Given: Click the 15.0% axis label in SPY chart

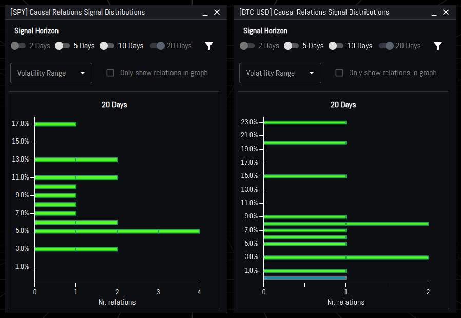Looking at the screenshot, I should point(21,142).
